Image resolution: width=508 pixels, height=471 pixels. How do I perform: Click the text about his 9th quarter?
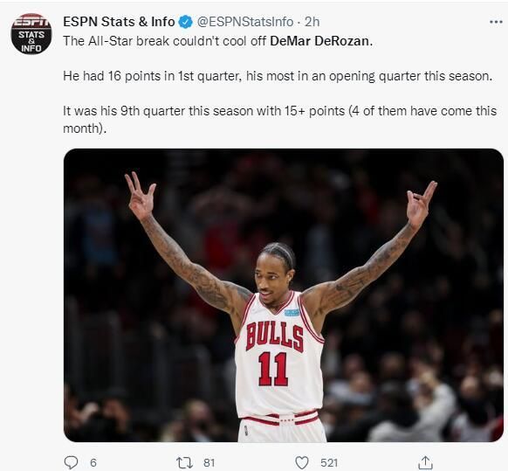279,120
